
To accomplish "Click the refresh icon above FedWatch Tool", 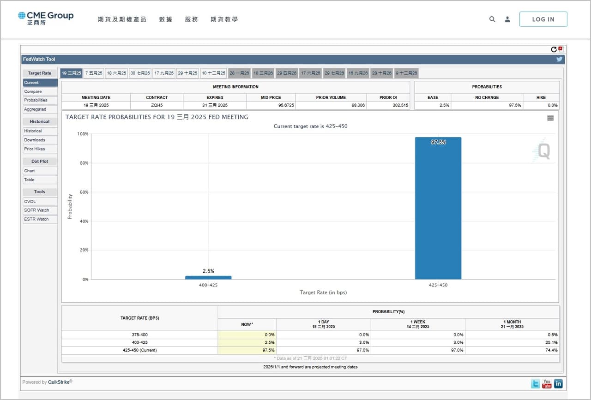I will tap(554, 49).
